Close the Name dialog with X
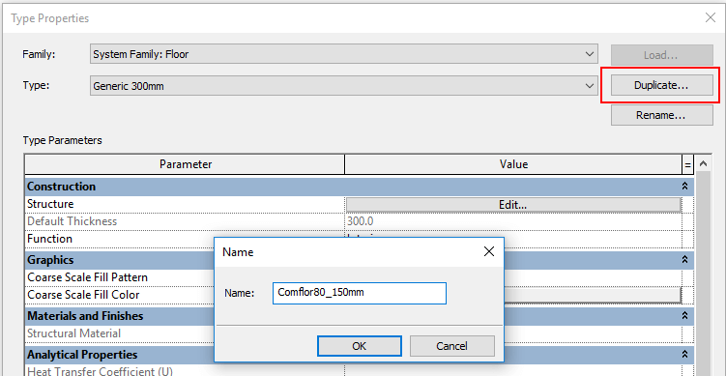The image size is (726, 376). click(489, 252)
